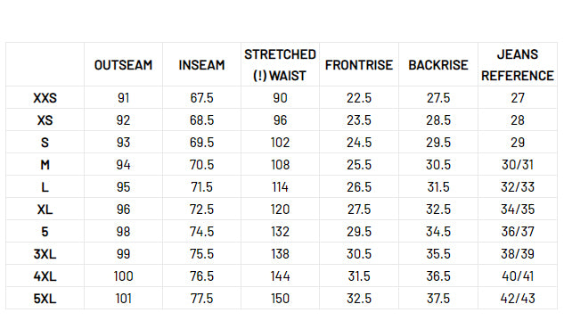Select the JEANS REFERENCE header
Viewport: 564px width, 329px height.
[518, 65]
